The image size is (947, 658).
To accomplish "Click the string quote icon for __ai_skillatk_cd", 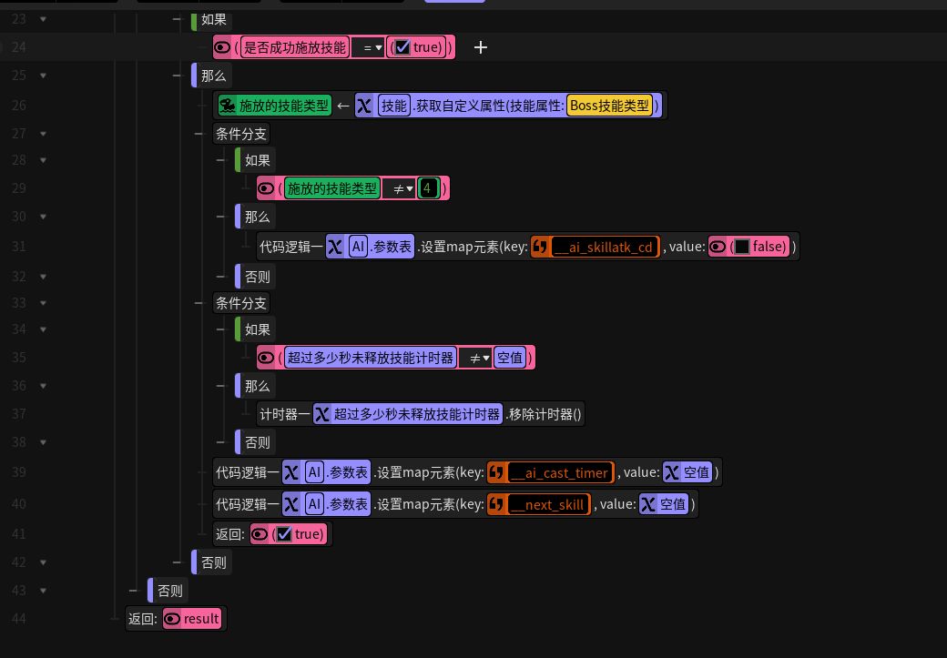I will [541, 247].
